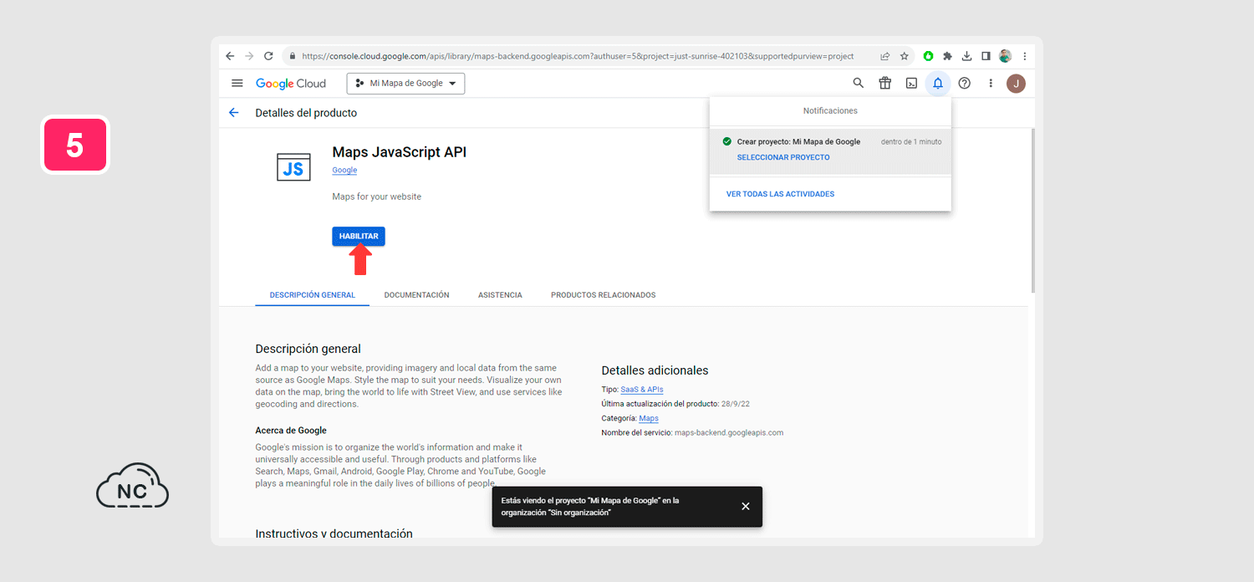Open the help question-mark icon
The width and height of the screenshot is (1254, 582).
pos(965,83)
